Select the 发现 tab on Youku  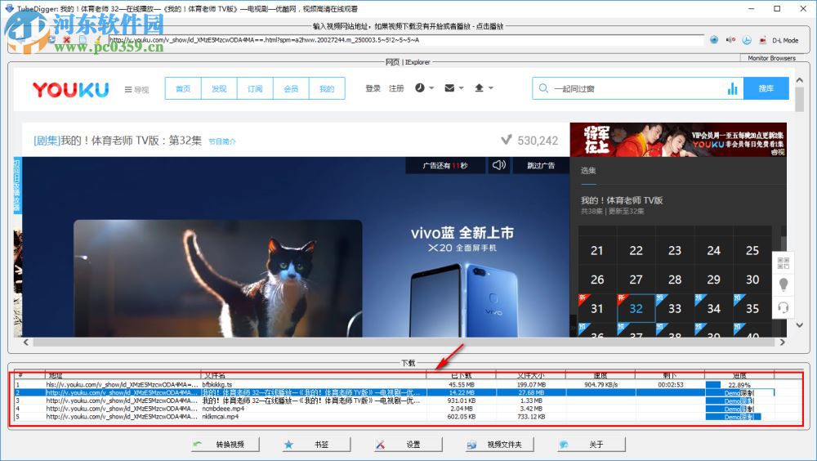pos(219,88)
